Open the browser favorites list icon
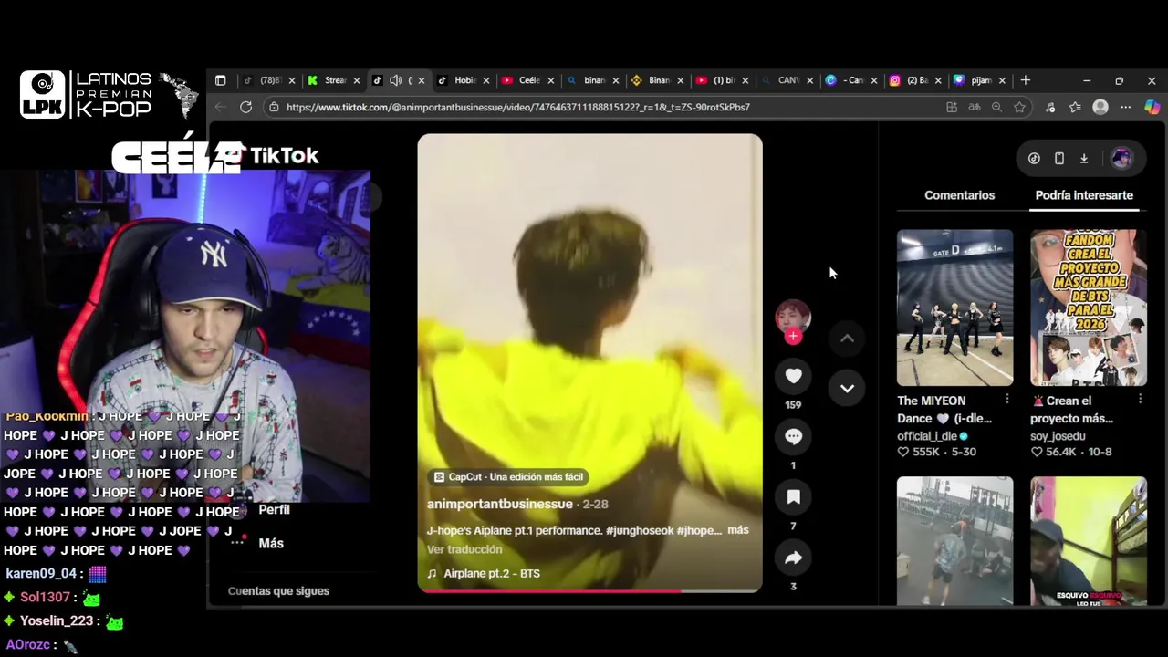The width and height of the screenshot is (1168, 657). coord(1075,107)
